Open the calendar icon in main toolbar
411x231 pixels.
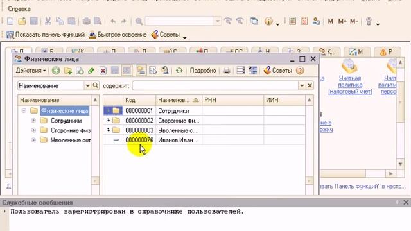(304, 21)
